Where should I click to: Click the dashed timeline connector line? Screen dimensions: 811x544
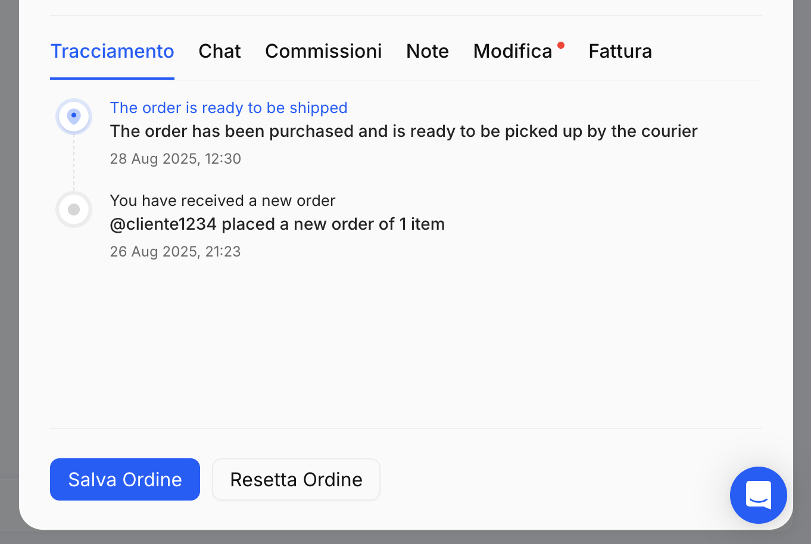tap(74, 163)
